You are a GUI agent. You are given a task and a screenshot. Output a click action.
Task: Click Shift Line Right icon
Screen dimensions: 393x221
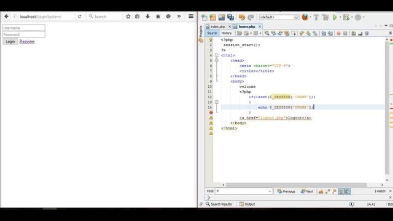click(330, 33)
